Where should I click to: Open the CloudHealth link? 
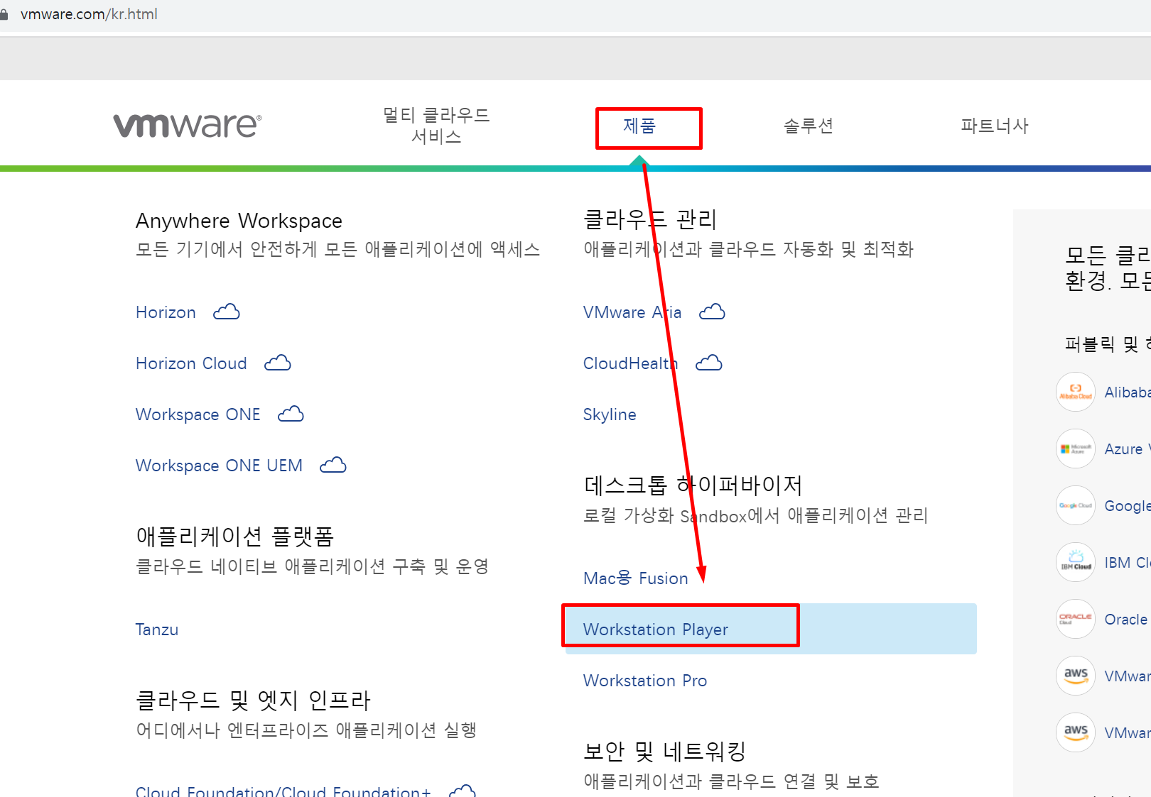click(x=631, y=363)
